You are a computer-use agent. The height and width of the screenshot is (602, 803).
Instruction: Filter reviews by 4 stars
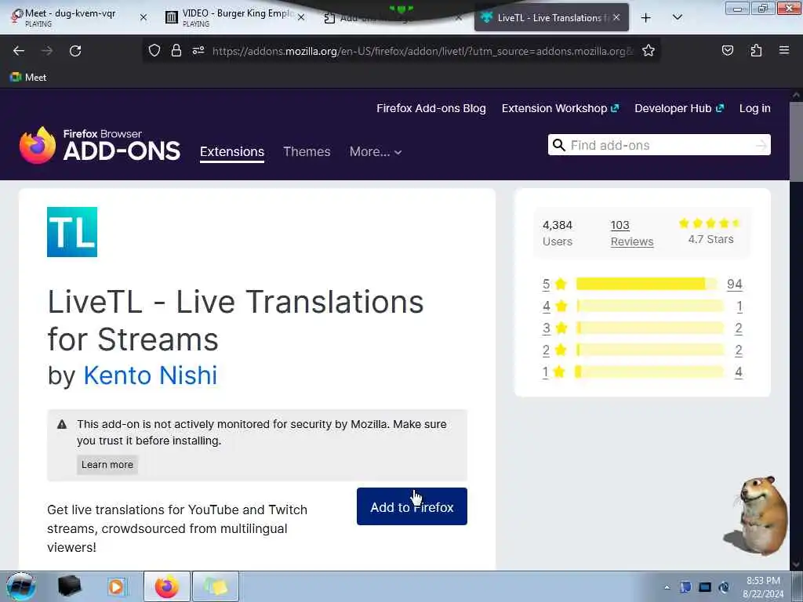tap(554, 306)
